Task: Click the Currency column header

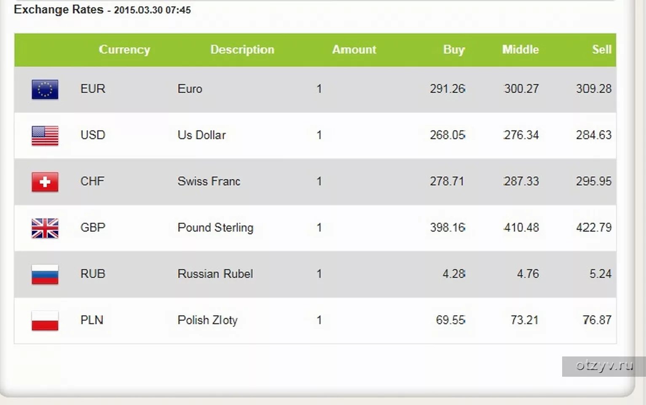Action: pyautogui.click(x=124, y=50)
